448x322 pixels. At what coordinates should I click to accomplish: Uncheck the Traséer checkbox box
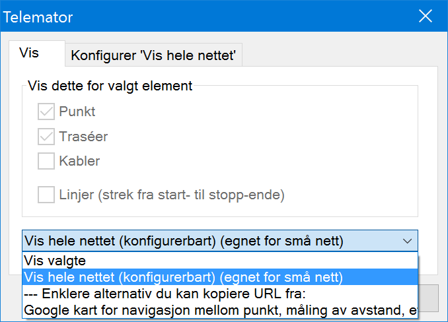[46, 137]
